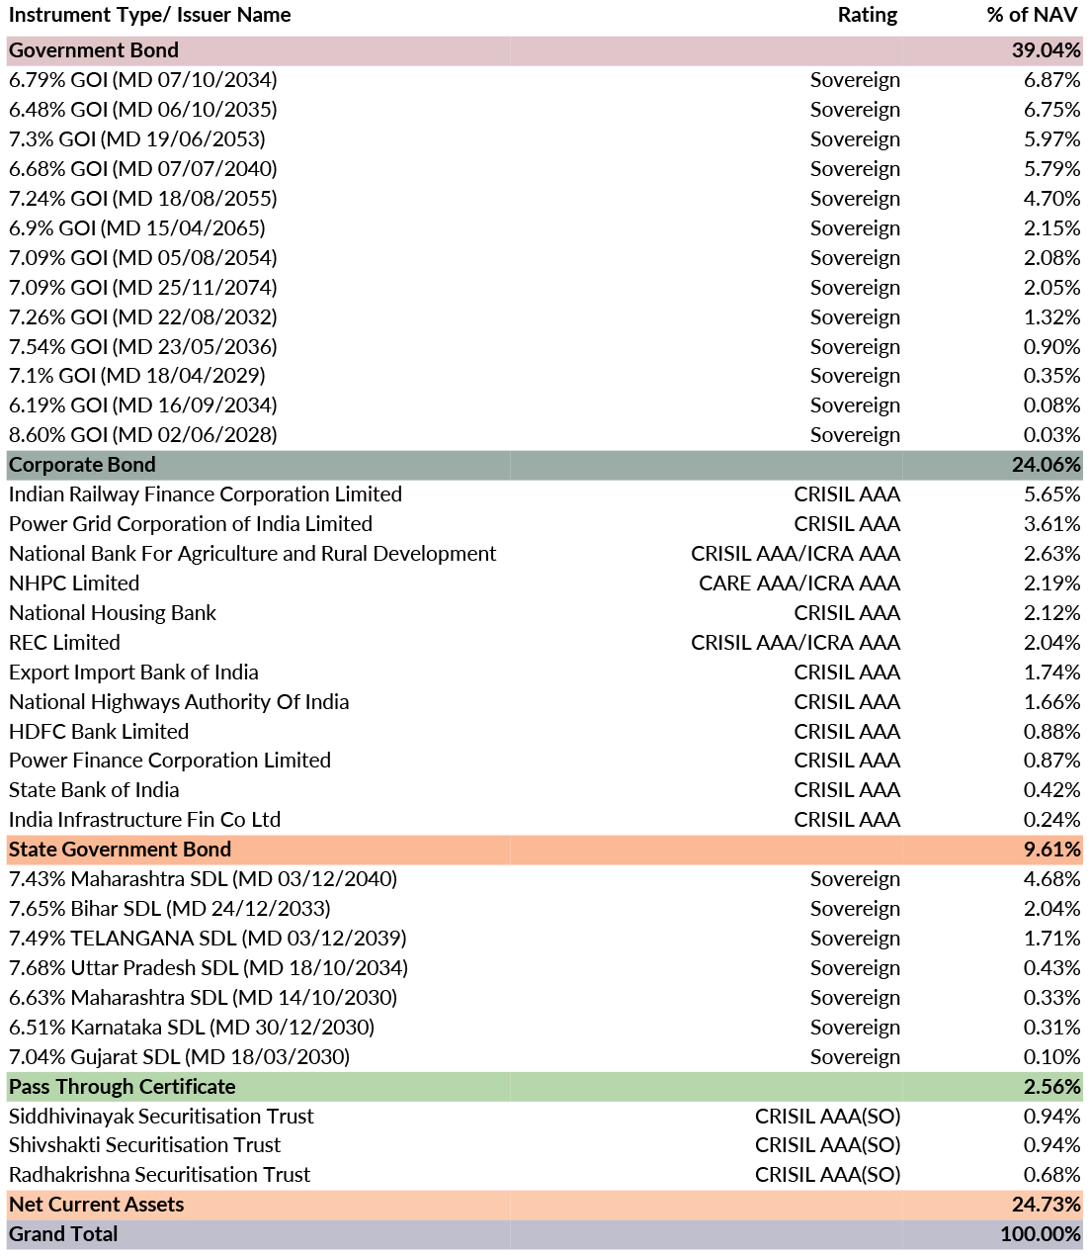Screen dimensions: 1090x1257
Task: Click the Instrument Type/ Issuer Name header
Action: (149, 15)
